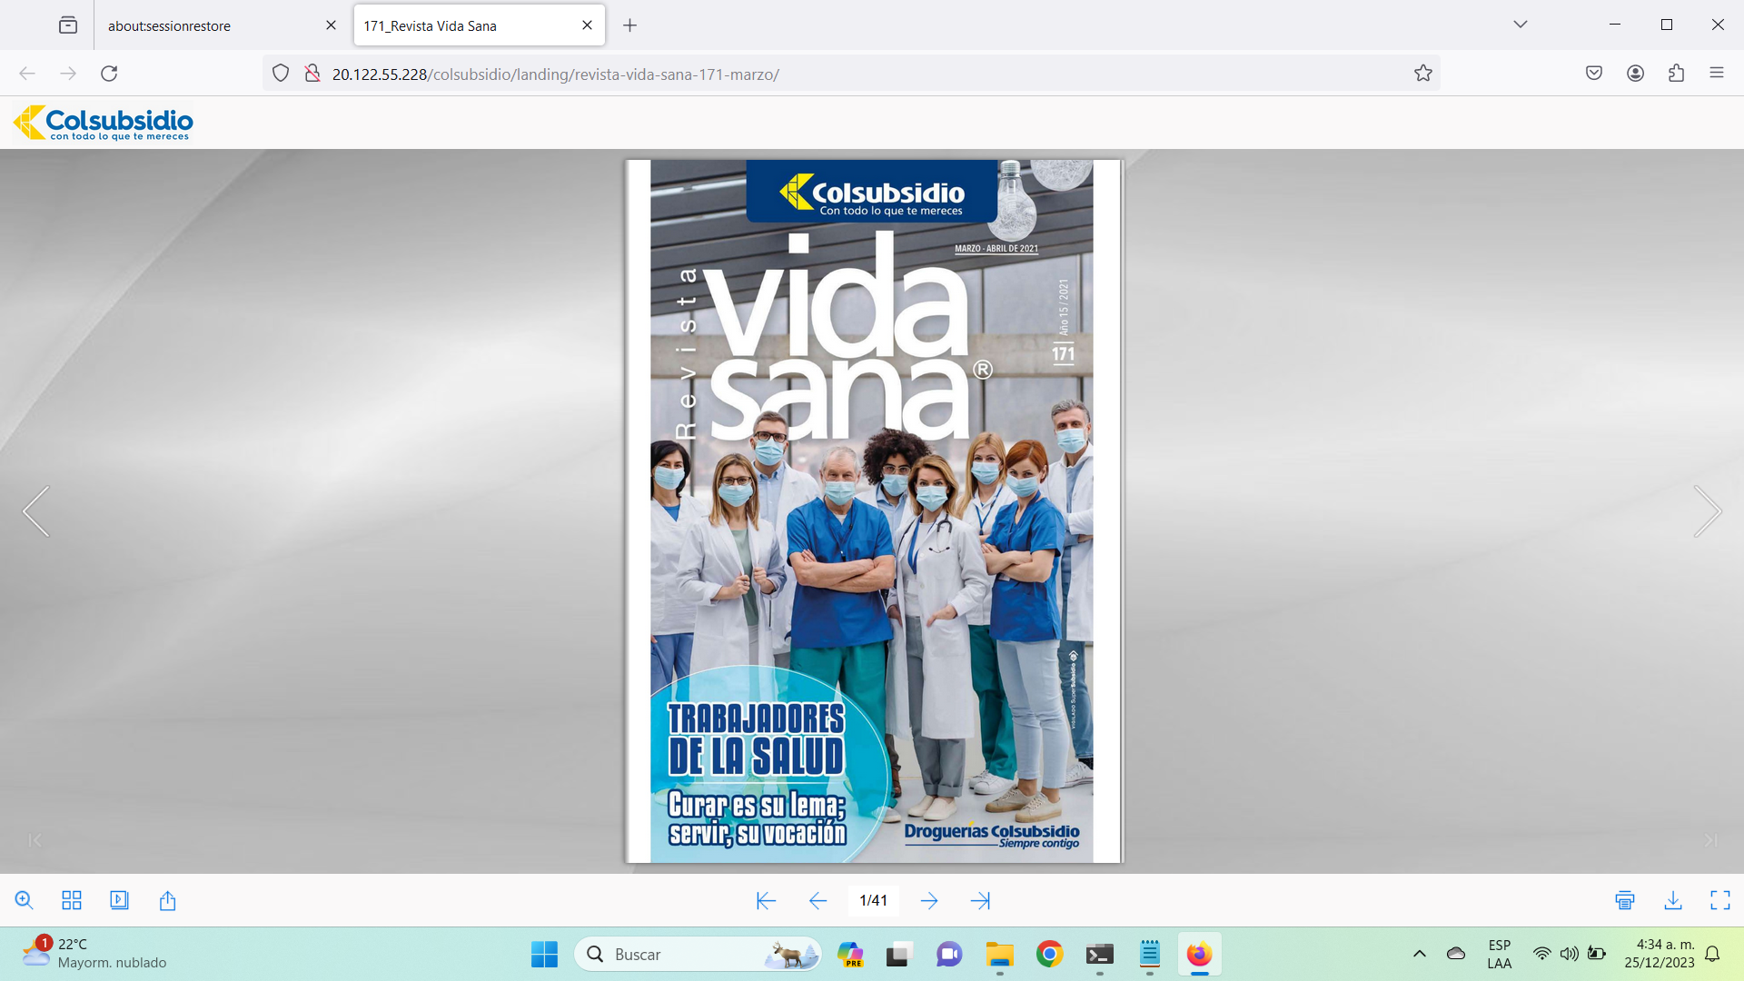
Task: Jump to the first page
Action: click(766, 900)
